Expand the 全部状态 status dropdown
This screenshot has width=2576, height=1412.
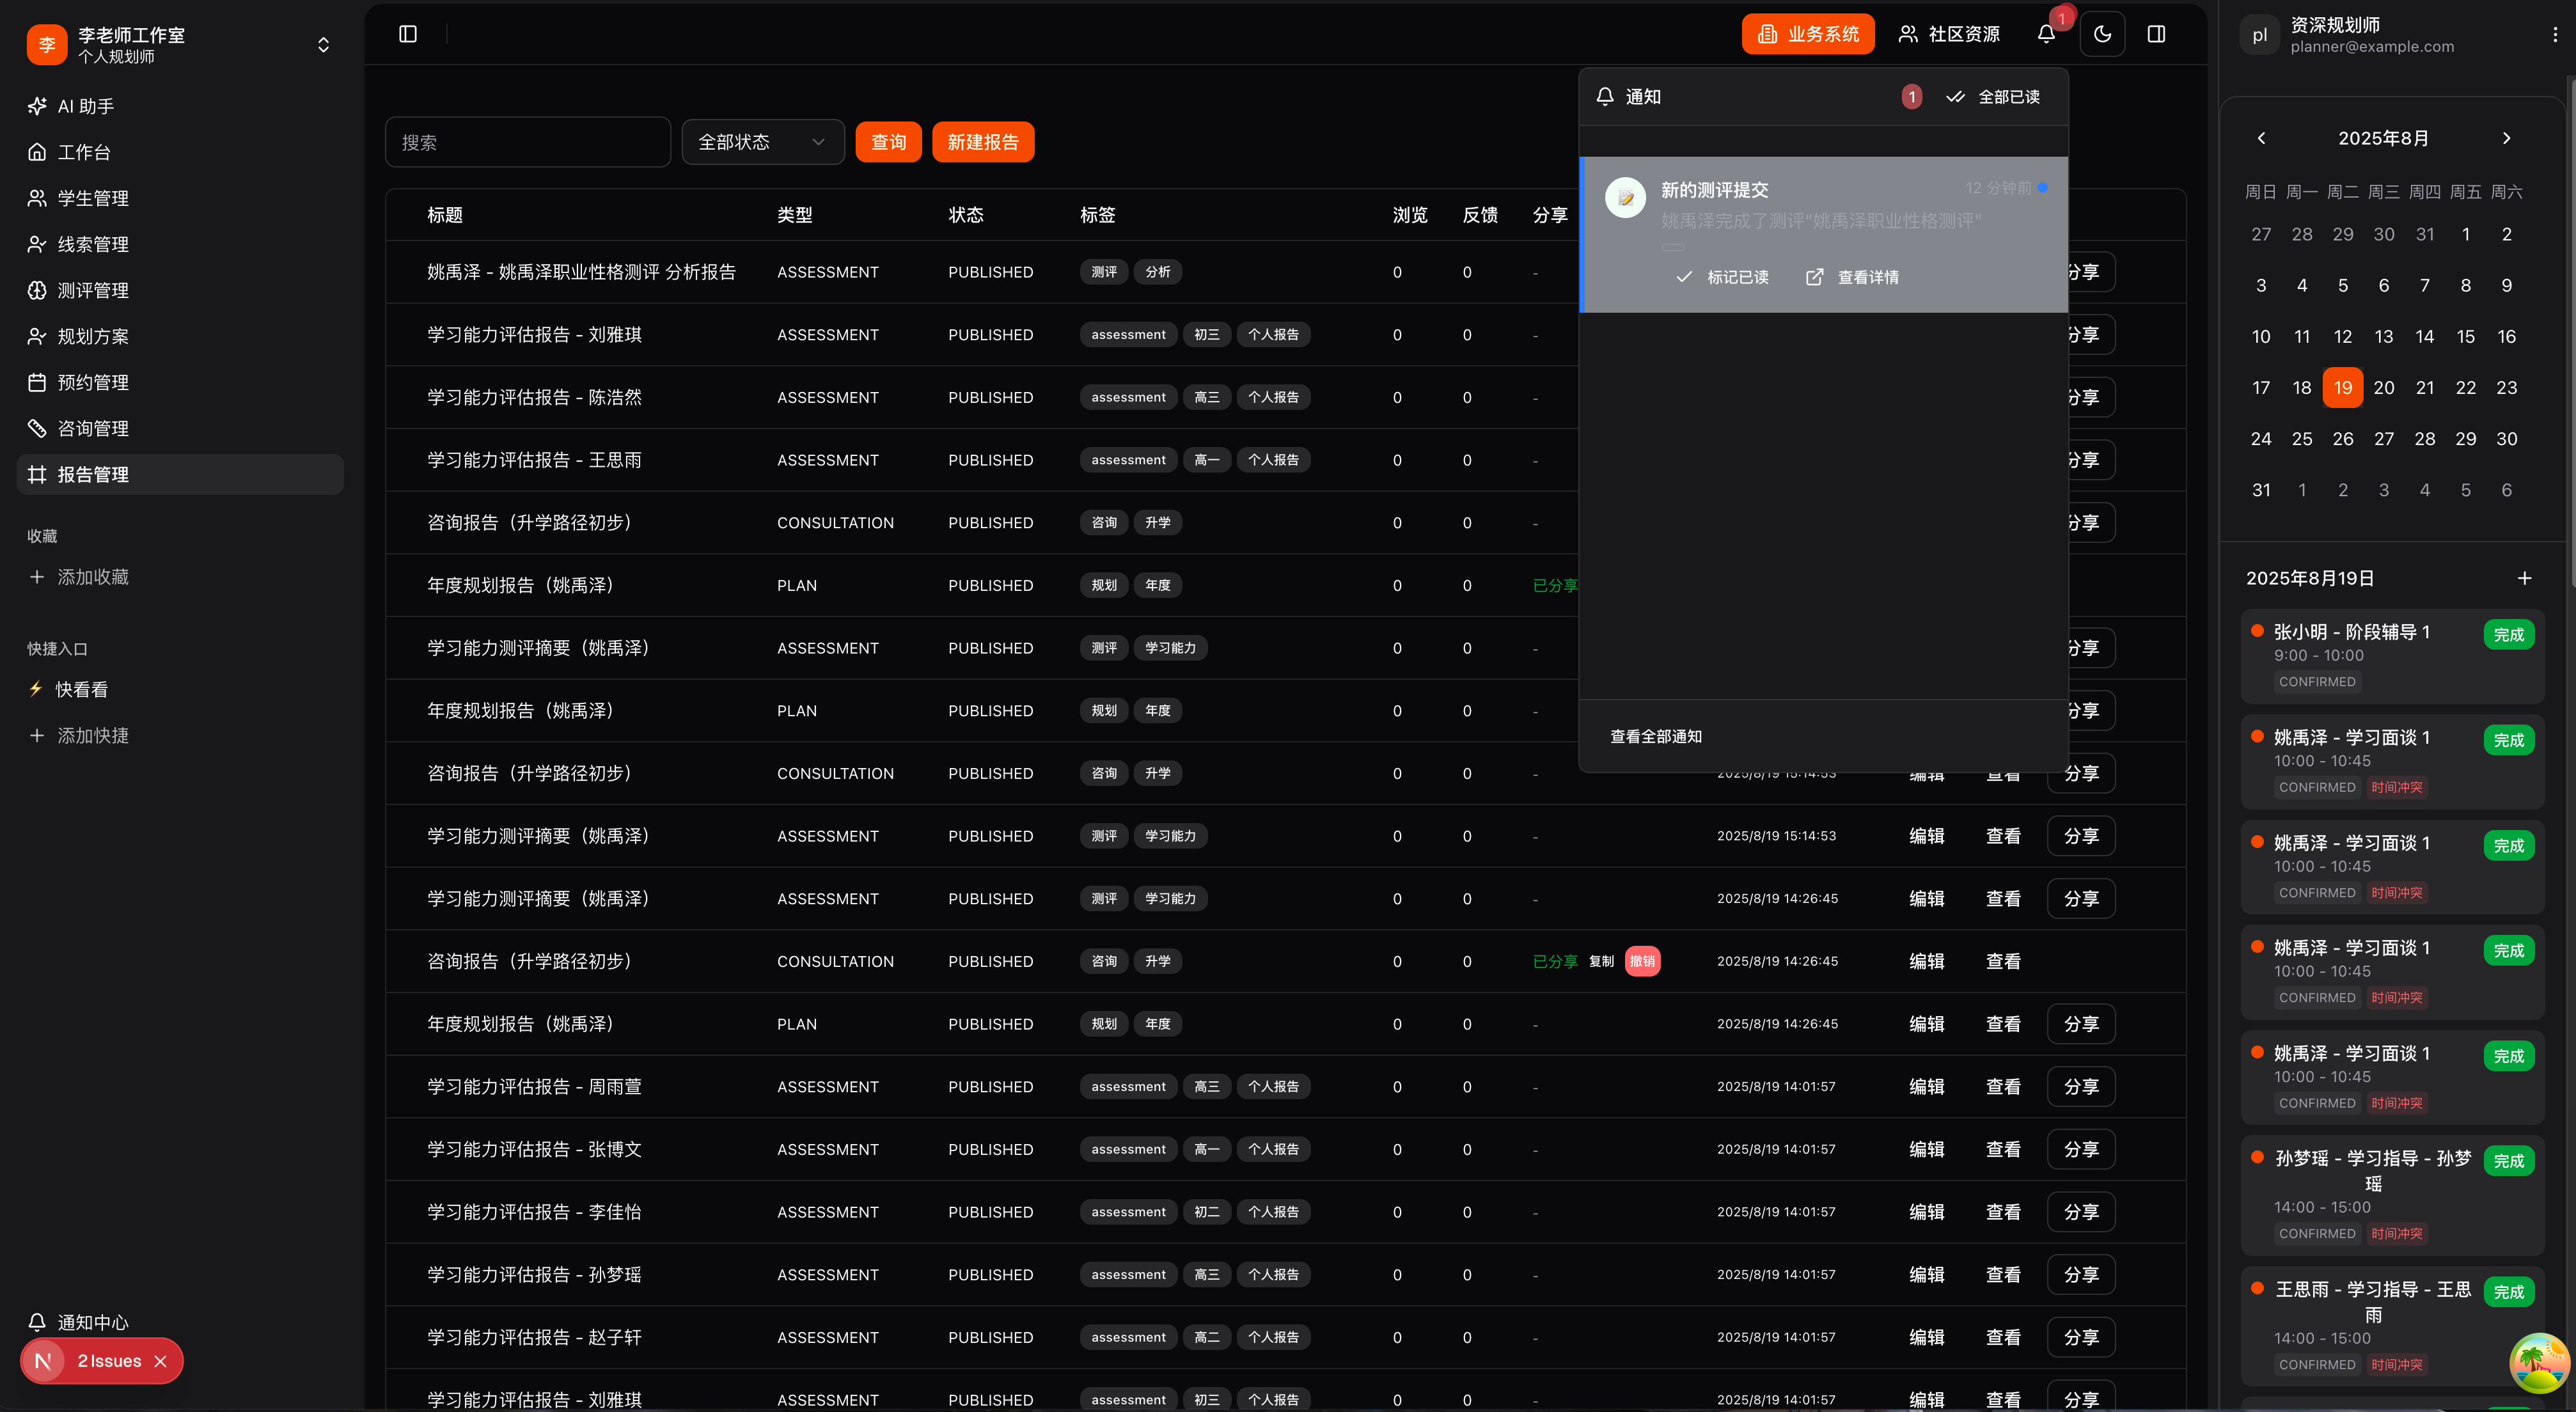(762, 142)
